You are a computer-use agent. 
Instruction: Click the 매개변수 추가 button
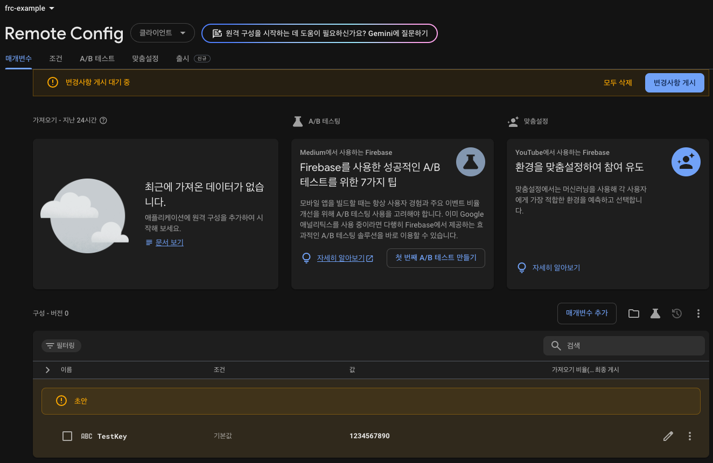point(586,313)
